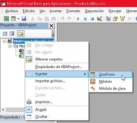Select the VBAProject root node

point(34,41)
